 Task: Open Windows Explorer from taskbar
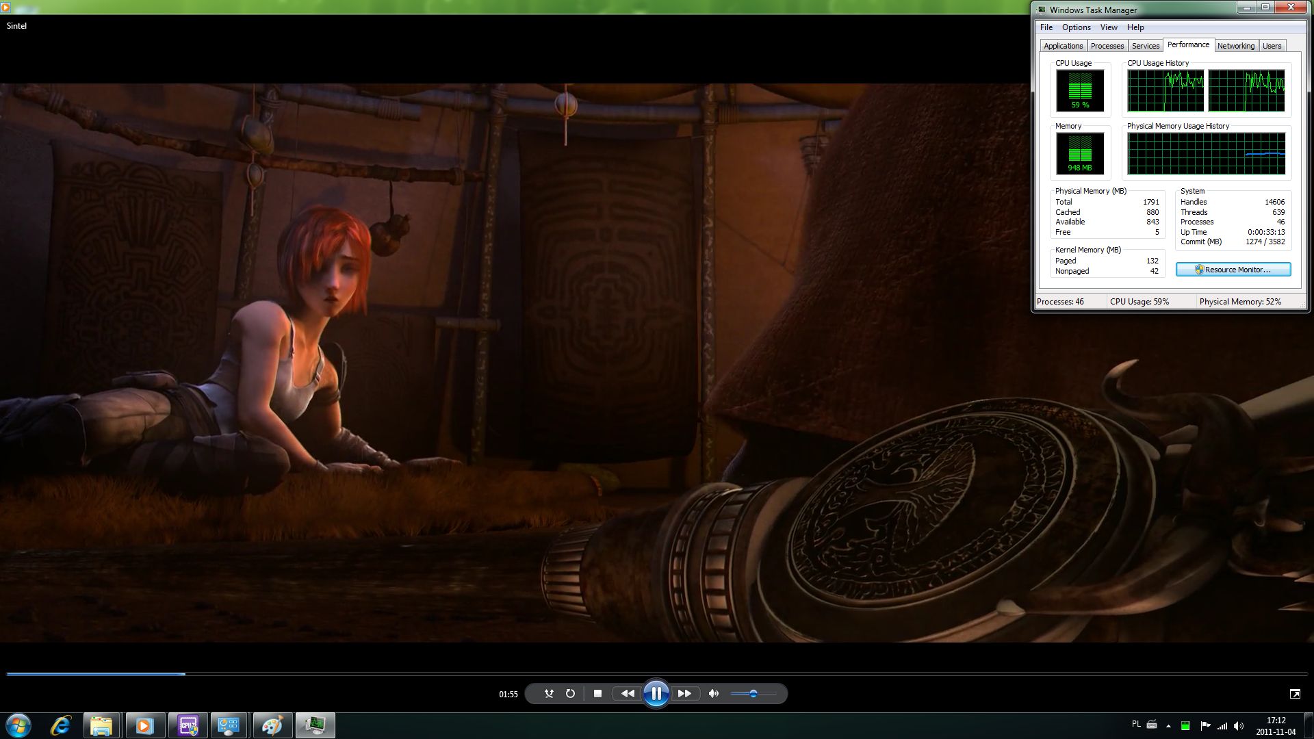[x=101, y=725]
